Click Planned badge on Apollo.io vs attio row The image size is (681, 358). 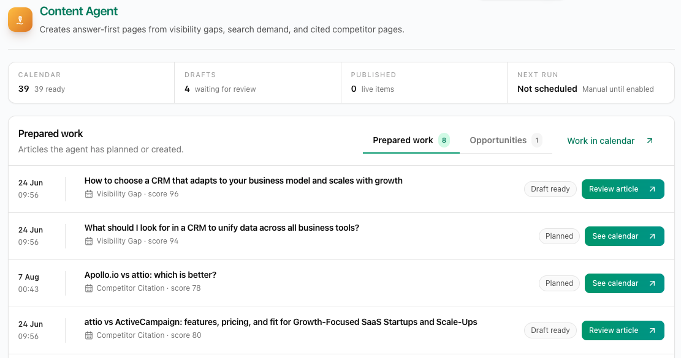click(x=560, y=283)
